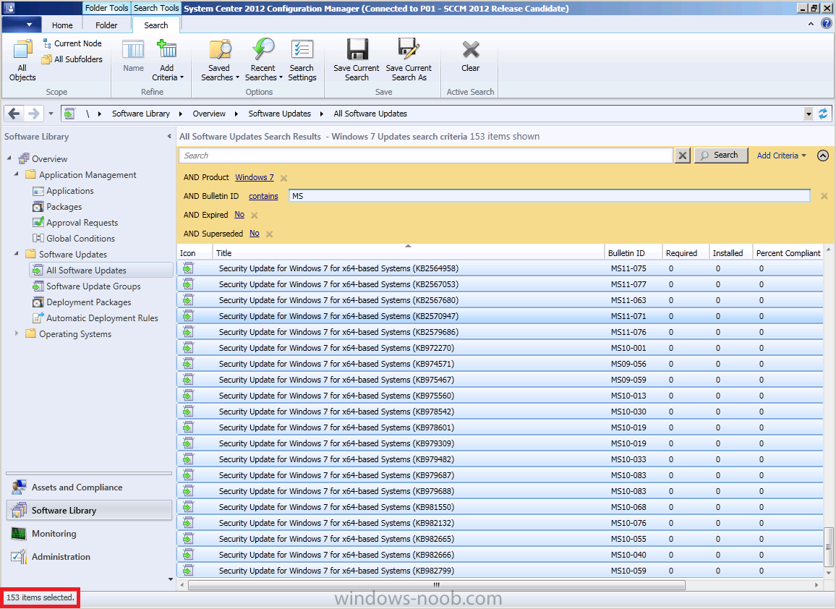Click the Search button
836x609 pixels.
click(x=721, y=156)
